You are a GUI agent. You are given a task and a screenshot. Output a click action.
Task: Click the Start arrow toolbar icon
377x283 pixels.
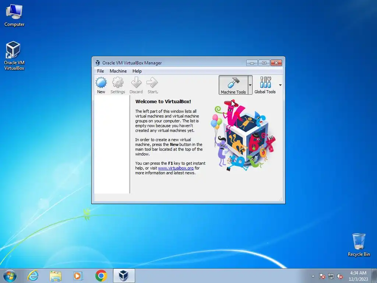coord(152,85)
